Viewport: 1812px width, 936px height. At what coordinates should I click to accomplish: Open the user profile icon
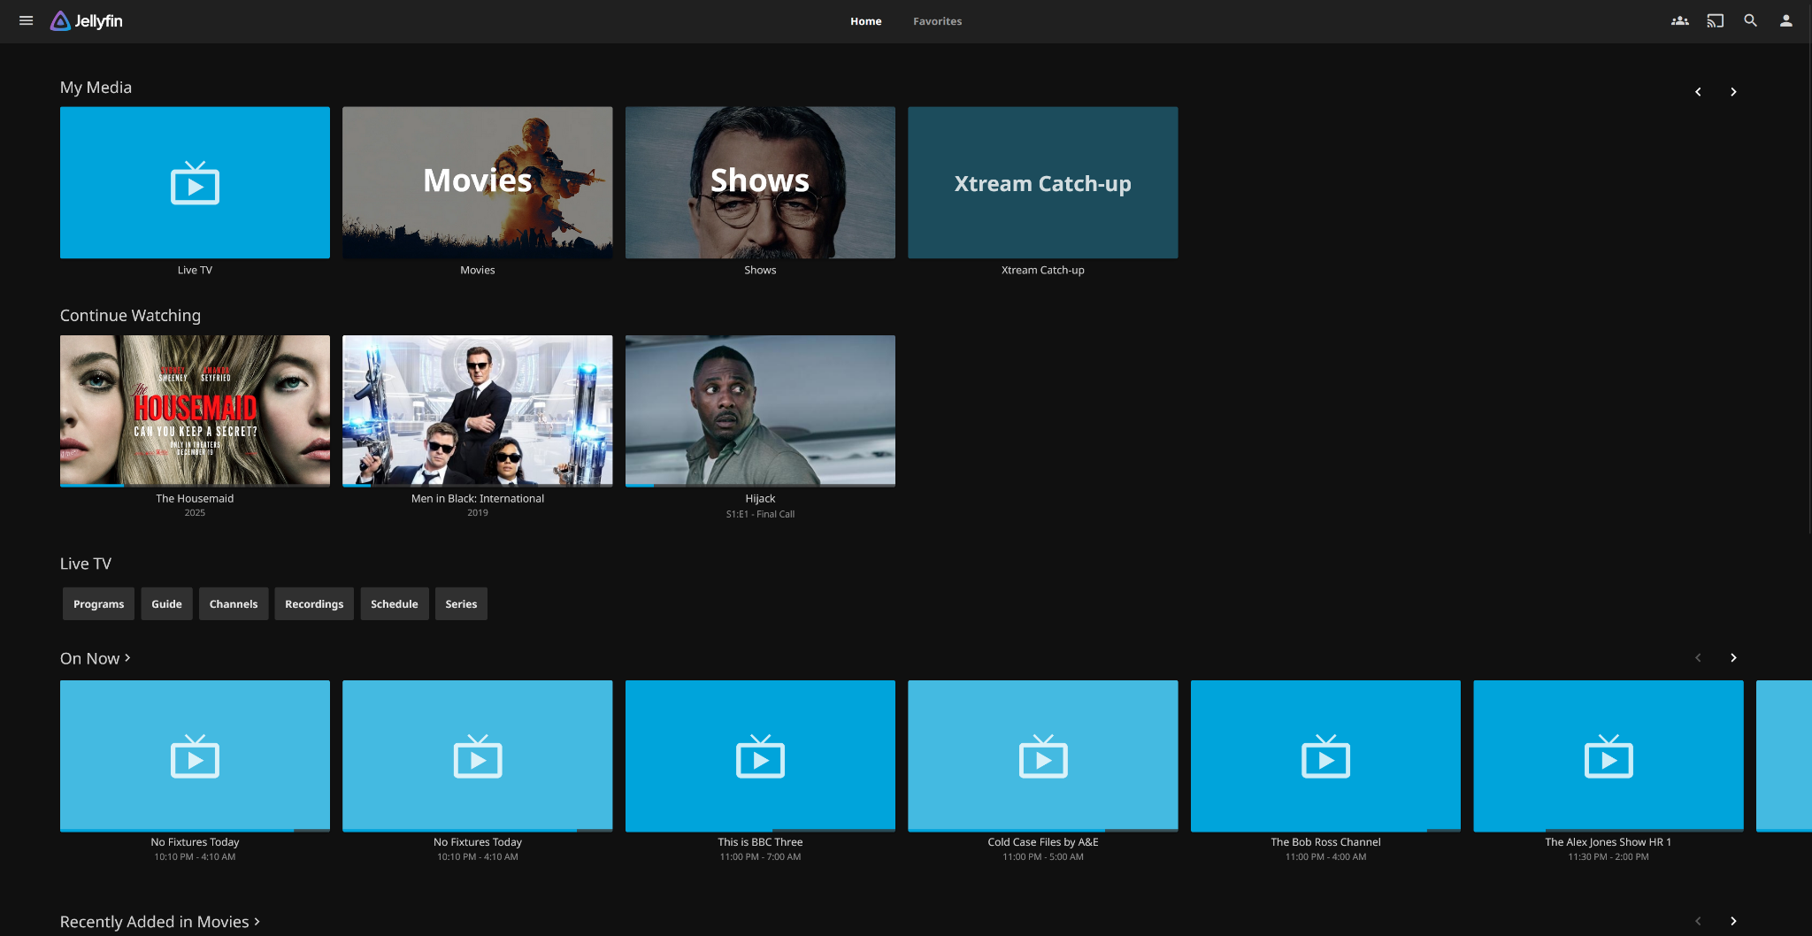point(1785,19)
